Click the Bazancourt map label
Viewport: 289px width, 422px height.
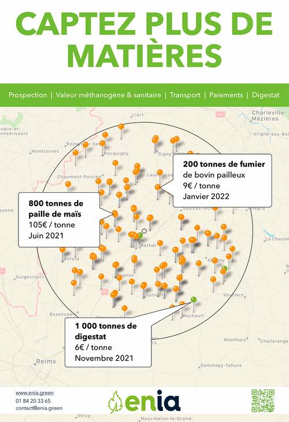pyautogui.click(x=62, y=314)
